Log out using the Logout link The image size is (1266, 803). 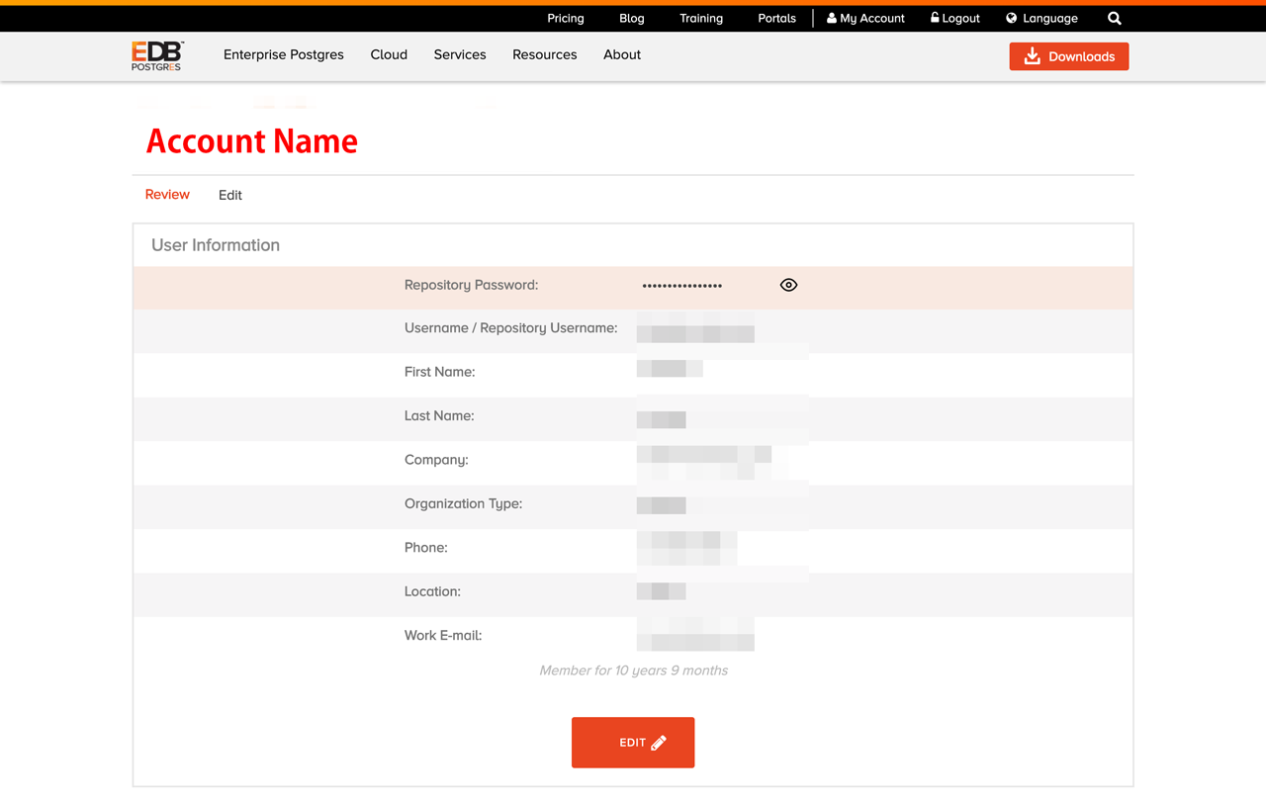click(x=954, y=18)
